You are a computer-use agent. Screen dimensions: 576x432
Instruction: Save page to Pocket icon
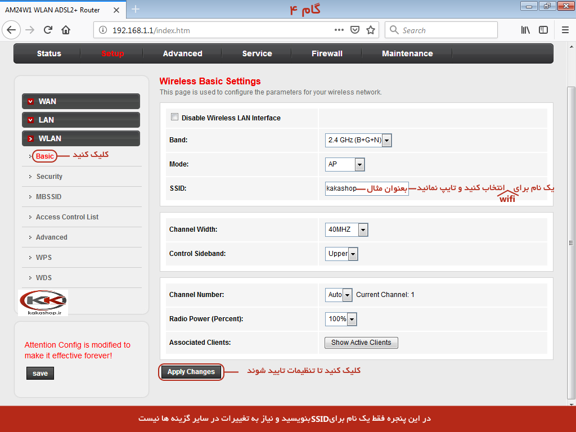coord(355,30)
